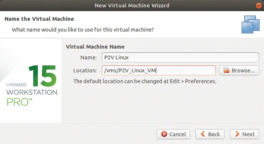Viewport: 264px width, 144px height.
Task: Click the Browse... button label
Action: coord(243,71)
